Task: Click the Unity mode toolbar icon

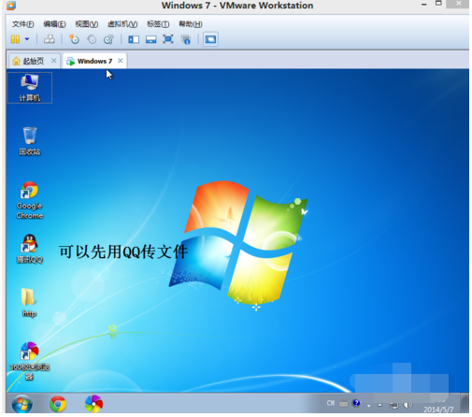Action: point(186,39)
